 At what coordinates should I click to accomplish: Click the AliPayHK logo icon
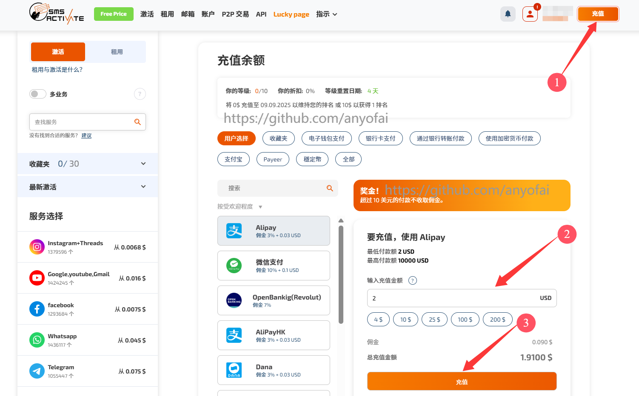(234, 335)
